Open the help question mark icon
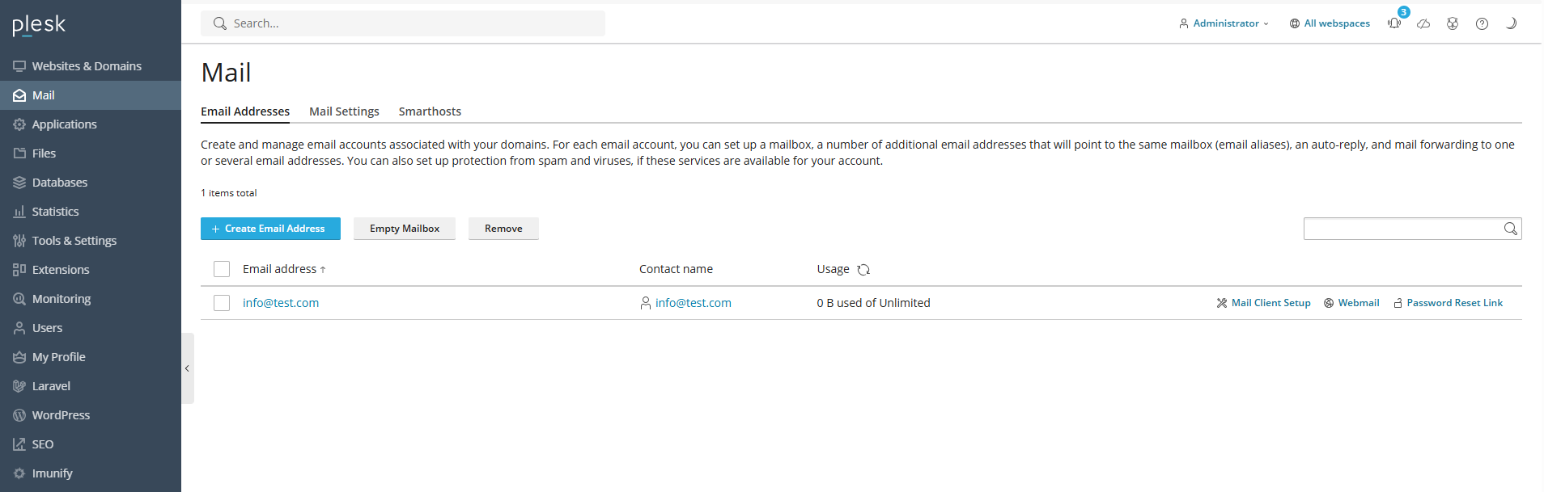The height and width of the screenshot is (492, 1544). 1482,23
